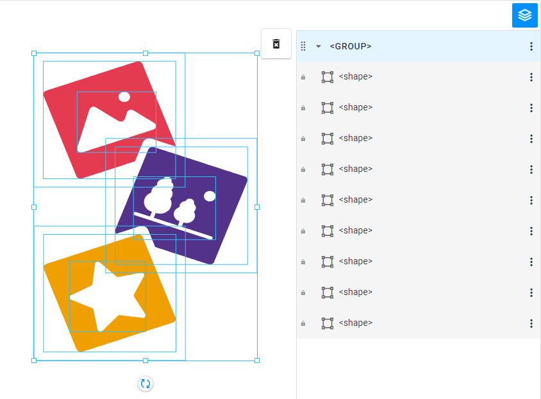Open the three-dot menu of the fourth shape layer
This screenshot has height=399, width=541.
coord(531,169)
